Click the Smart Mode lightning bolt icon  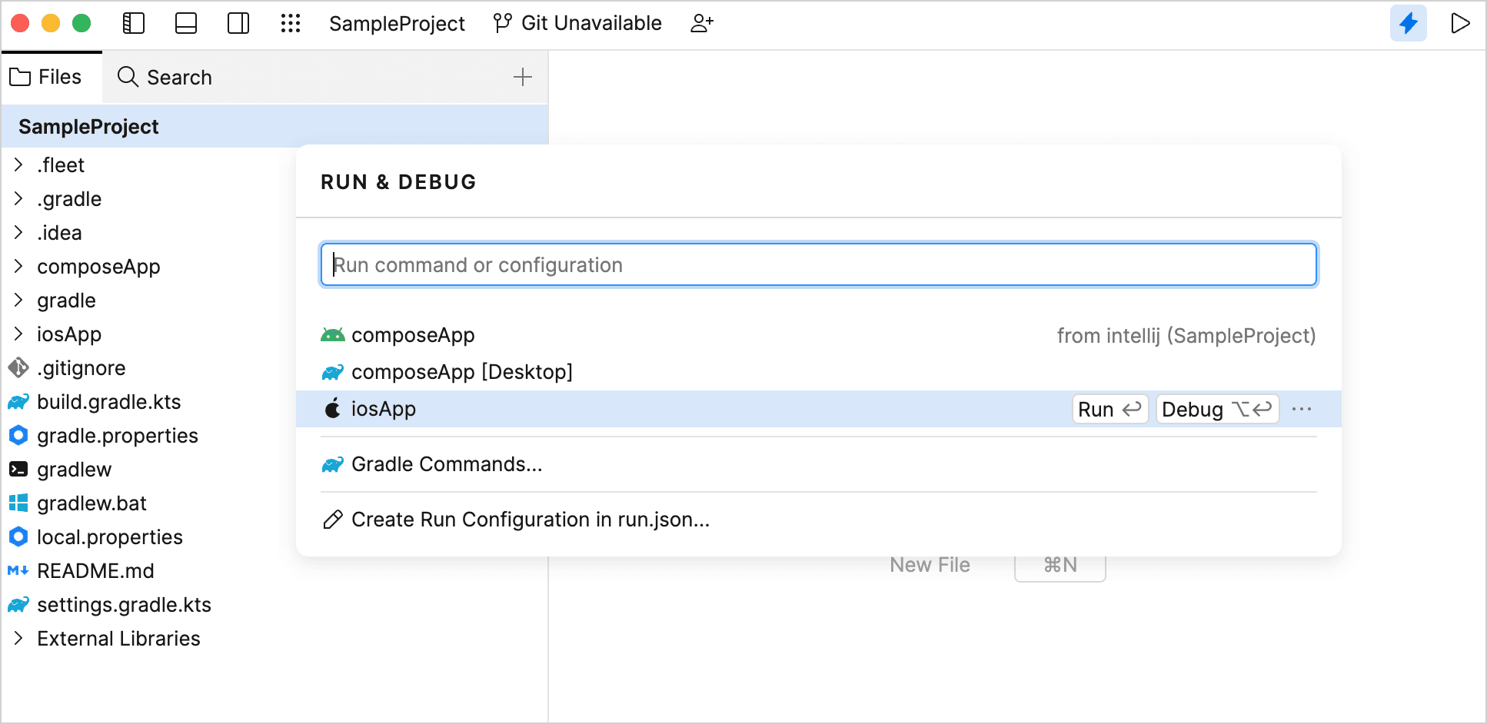pos(1408,24)
